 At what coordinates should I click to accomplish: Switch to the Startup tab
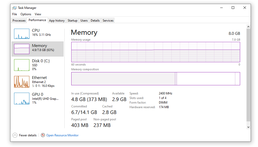pyautogui.click(x=72, y=21)
